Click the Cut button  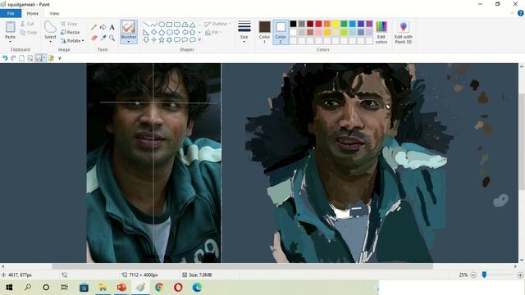[27, 24]
